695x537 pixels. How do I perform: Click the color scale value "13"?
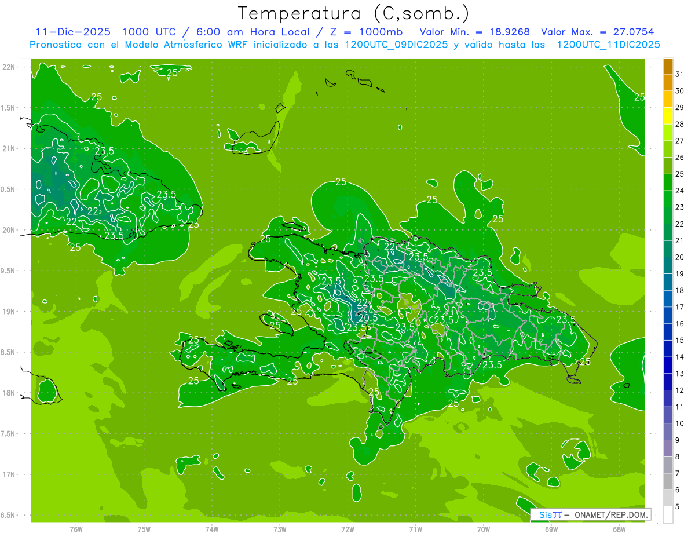tap(680, 374)
